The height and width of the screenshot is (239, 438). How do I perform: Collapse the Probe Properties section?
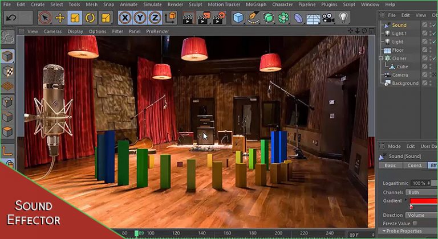tap(384, 231)
